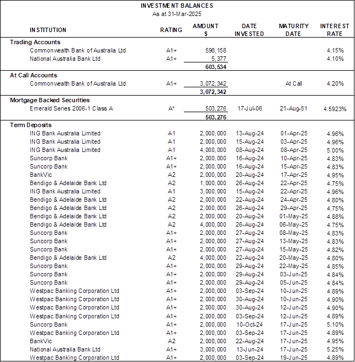Select the Trading Accounts section heading
The image size is (355, 362).
(x=35, y=42)
